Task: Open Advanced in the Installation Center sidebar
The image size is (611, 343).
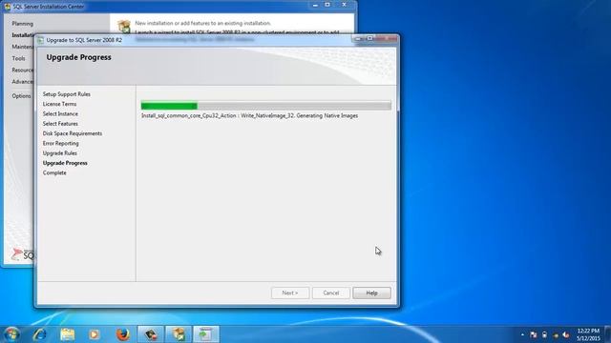Action: [23, 82]
